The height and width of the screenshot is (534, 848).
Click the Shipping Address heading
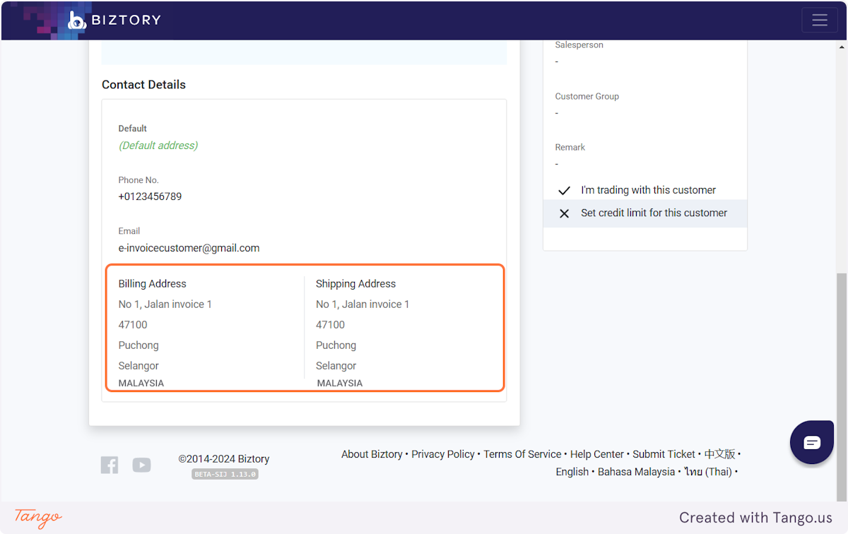pyautogui.click(x=355, y=284)
